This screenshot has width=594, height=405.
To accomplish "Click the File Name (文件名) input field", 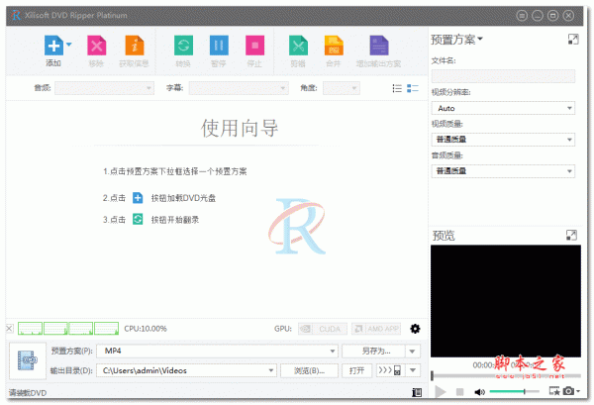I will pyautogui.click(x=503, y=76).
